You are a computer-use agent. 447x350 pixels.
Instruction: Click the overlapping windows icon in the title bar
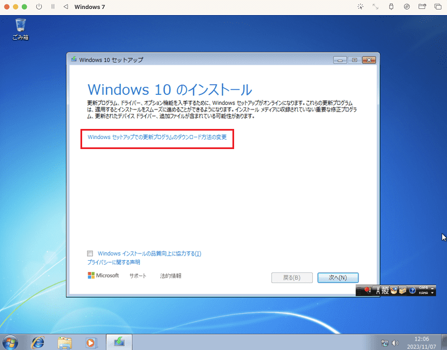click(438, 7)
